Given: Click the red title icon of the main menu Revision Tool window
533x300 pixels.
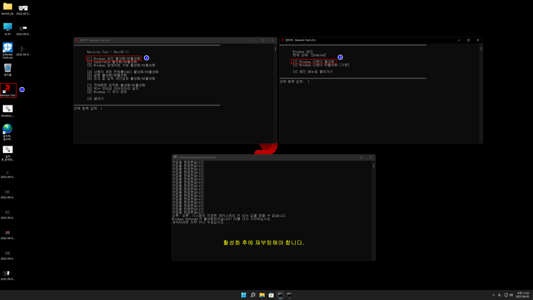Looking at the screenshot, I should click(x=77, y=40).
